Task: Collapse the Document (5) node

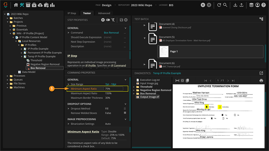Action: (144, 38)
